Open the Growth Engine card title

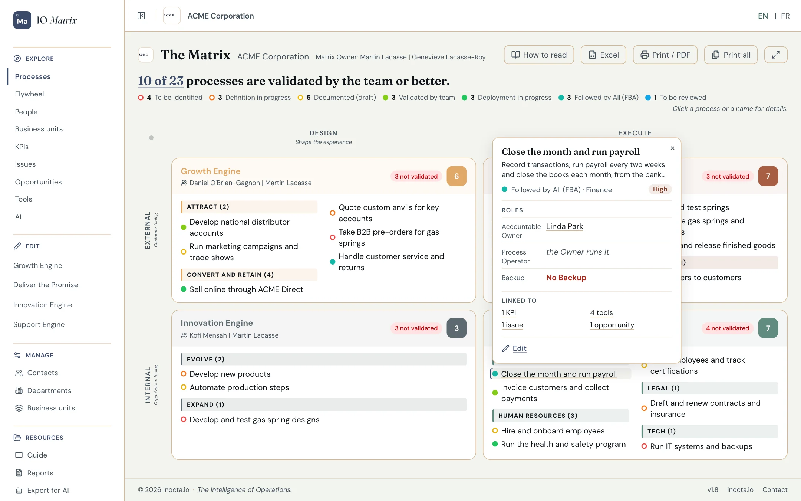(x=211, y=171)
